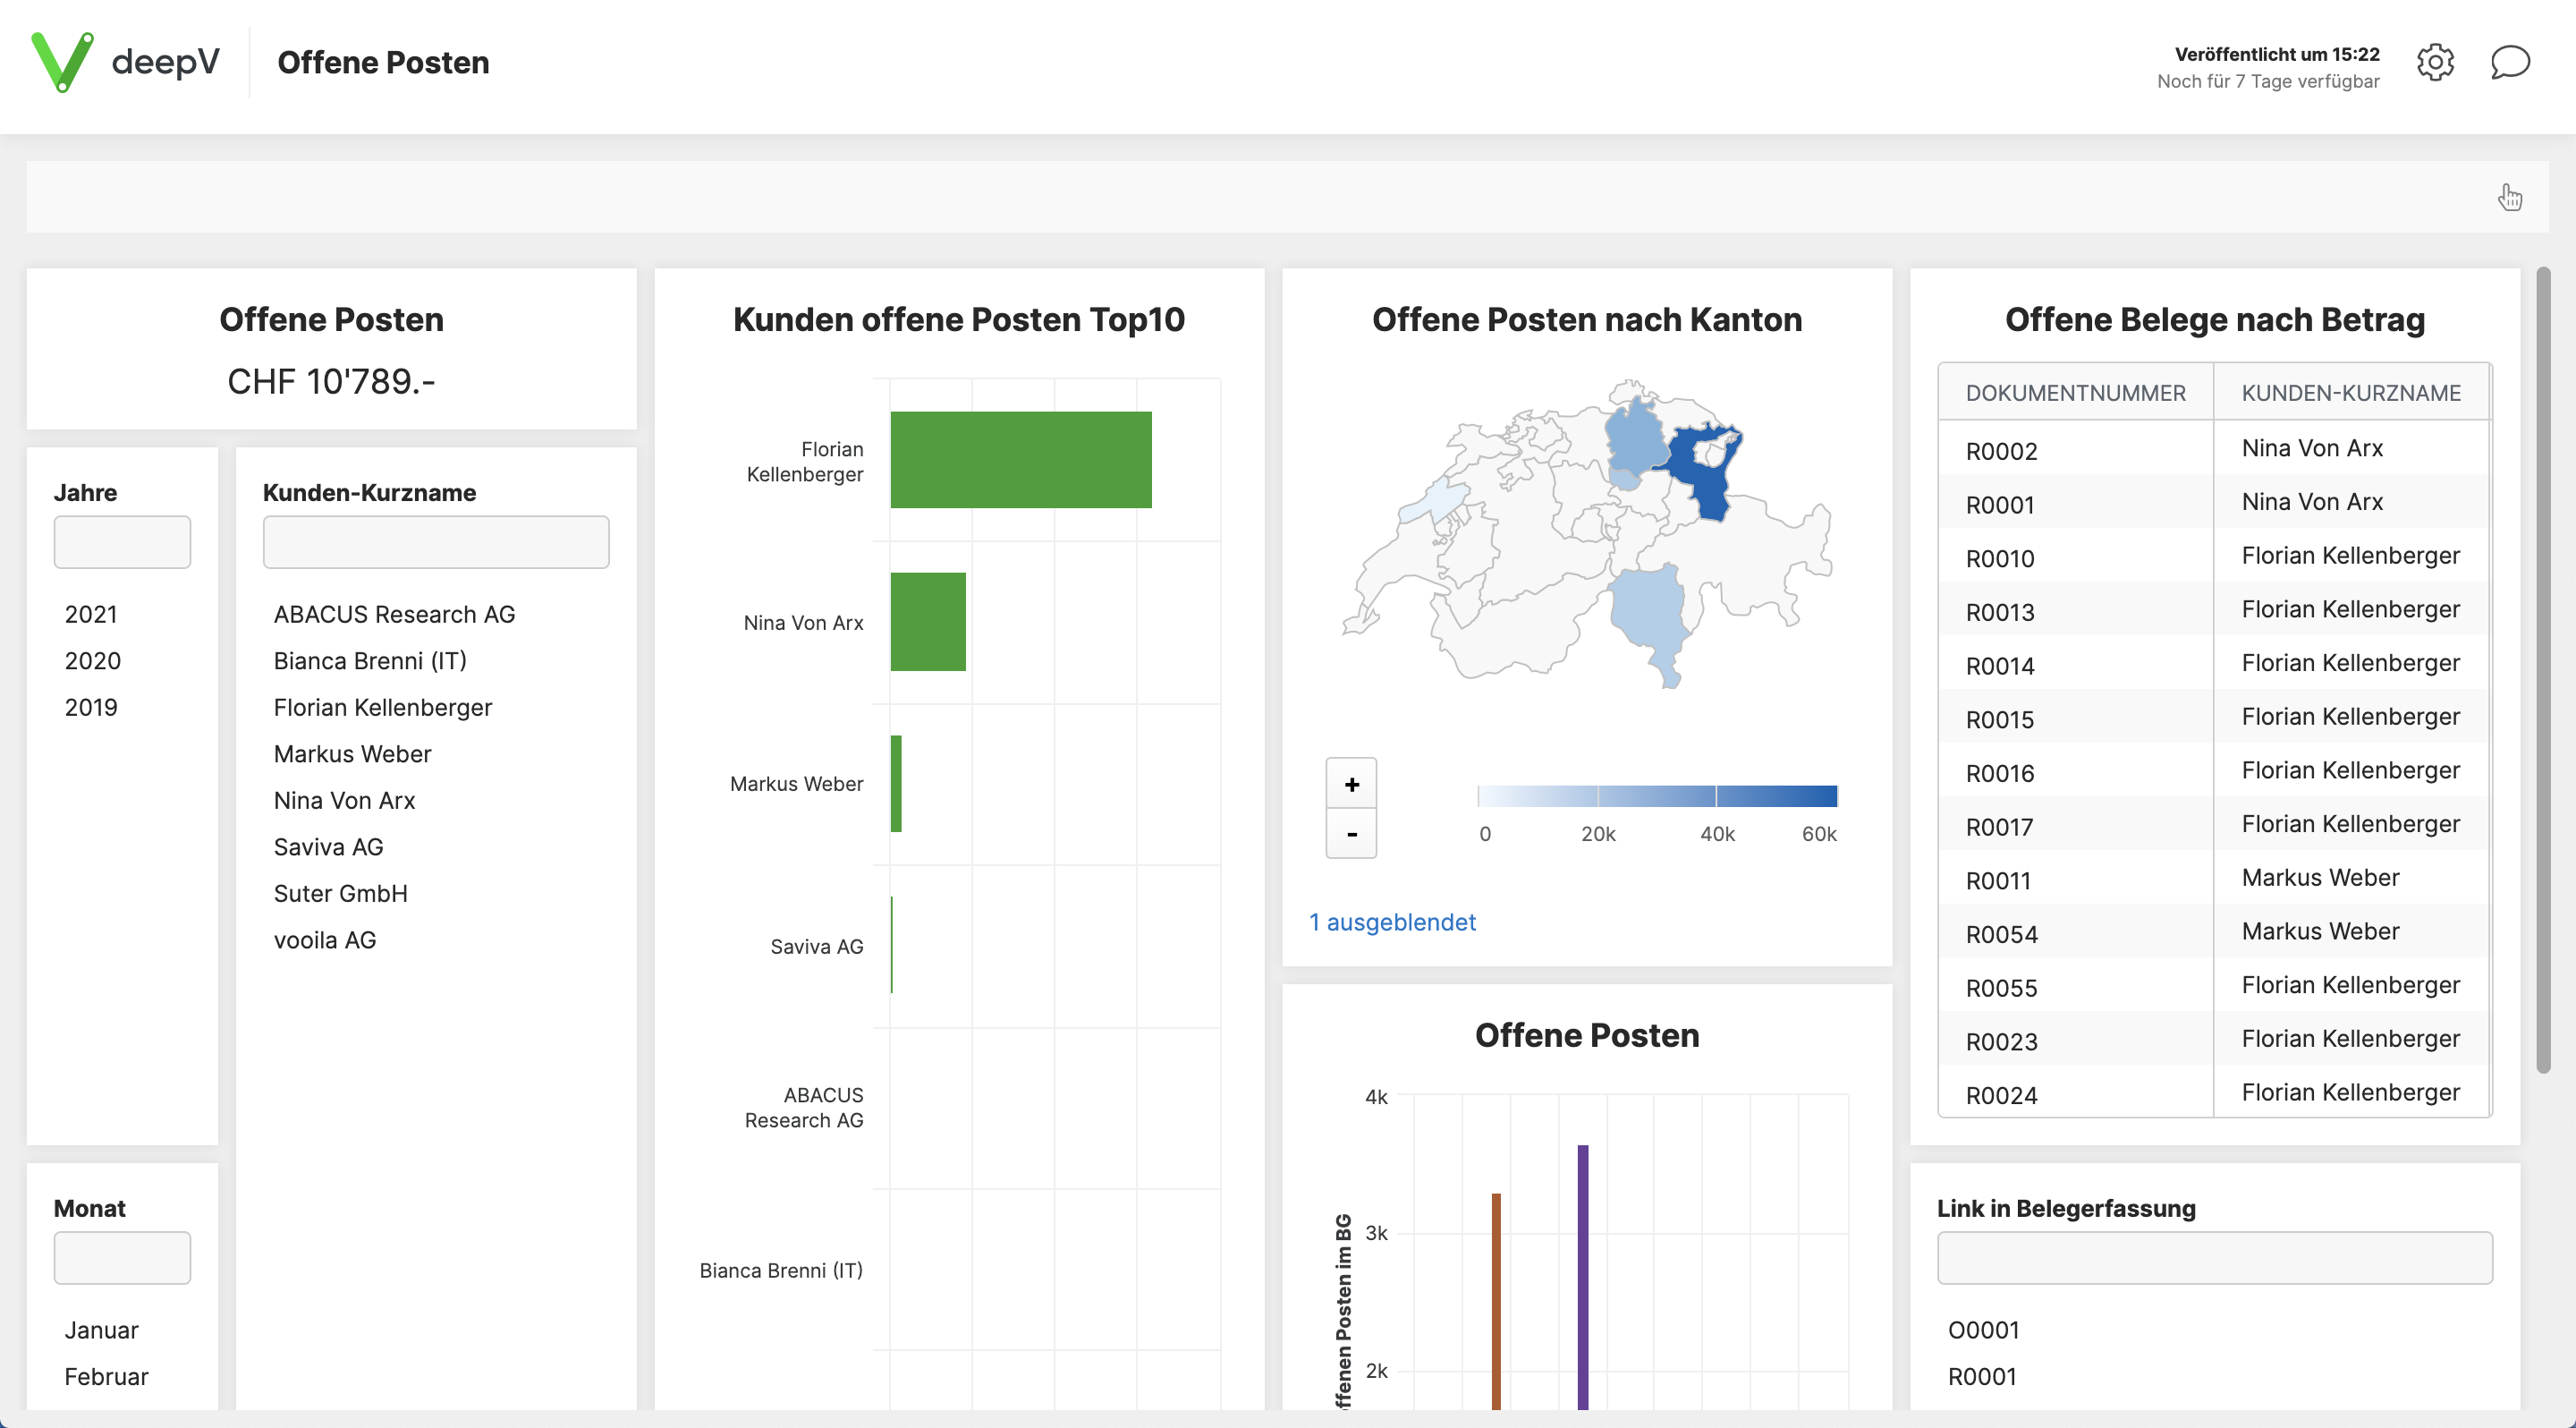The image size is (2576, 1428).
Task: Click the Link in Belegerfassung search field
Action: click(x=2214, y=1257)
